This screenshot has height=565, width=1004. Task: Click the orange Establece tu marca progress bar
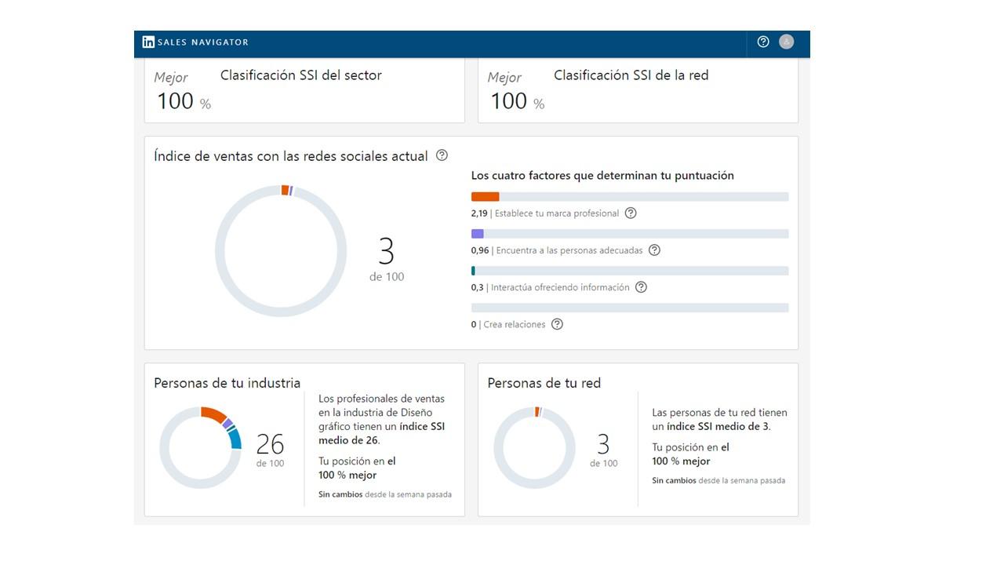click(630, 197)
